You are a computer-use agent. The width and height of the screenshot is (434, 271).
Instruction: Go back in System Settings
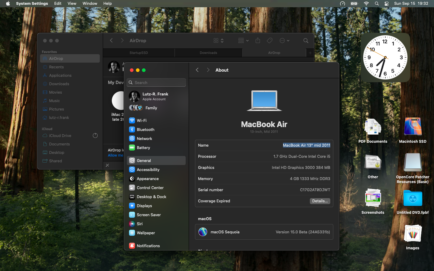(197, 70)
